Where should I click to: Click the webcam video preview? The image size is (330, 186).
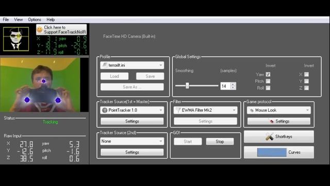point(40,85)
